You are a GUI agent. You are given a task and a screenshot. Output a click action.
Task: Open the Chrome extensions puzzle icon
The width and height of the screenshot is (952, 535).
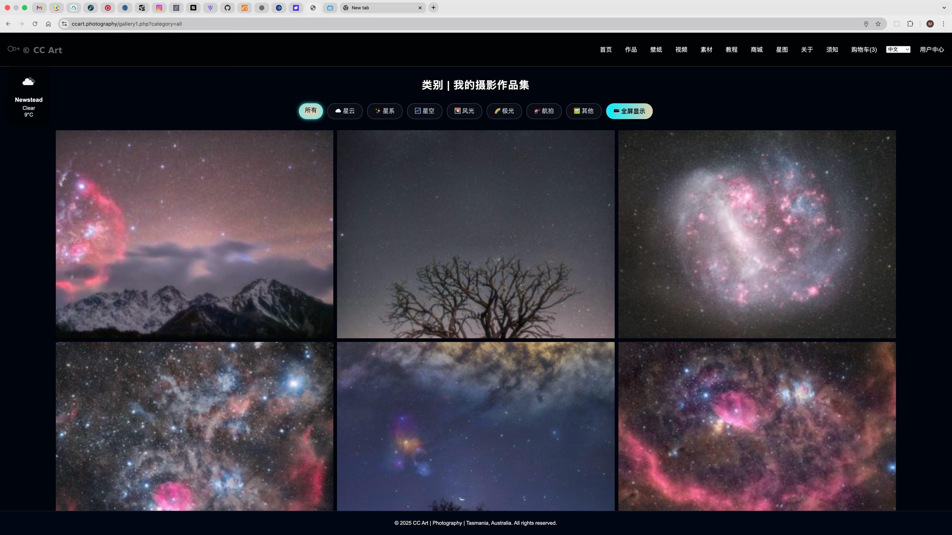[910, 24]
